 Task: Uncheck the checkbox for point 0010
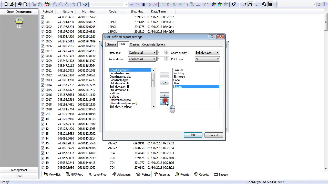[x=43, y=66]
